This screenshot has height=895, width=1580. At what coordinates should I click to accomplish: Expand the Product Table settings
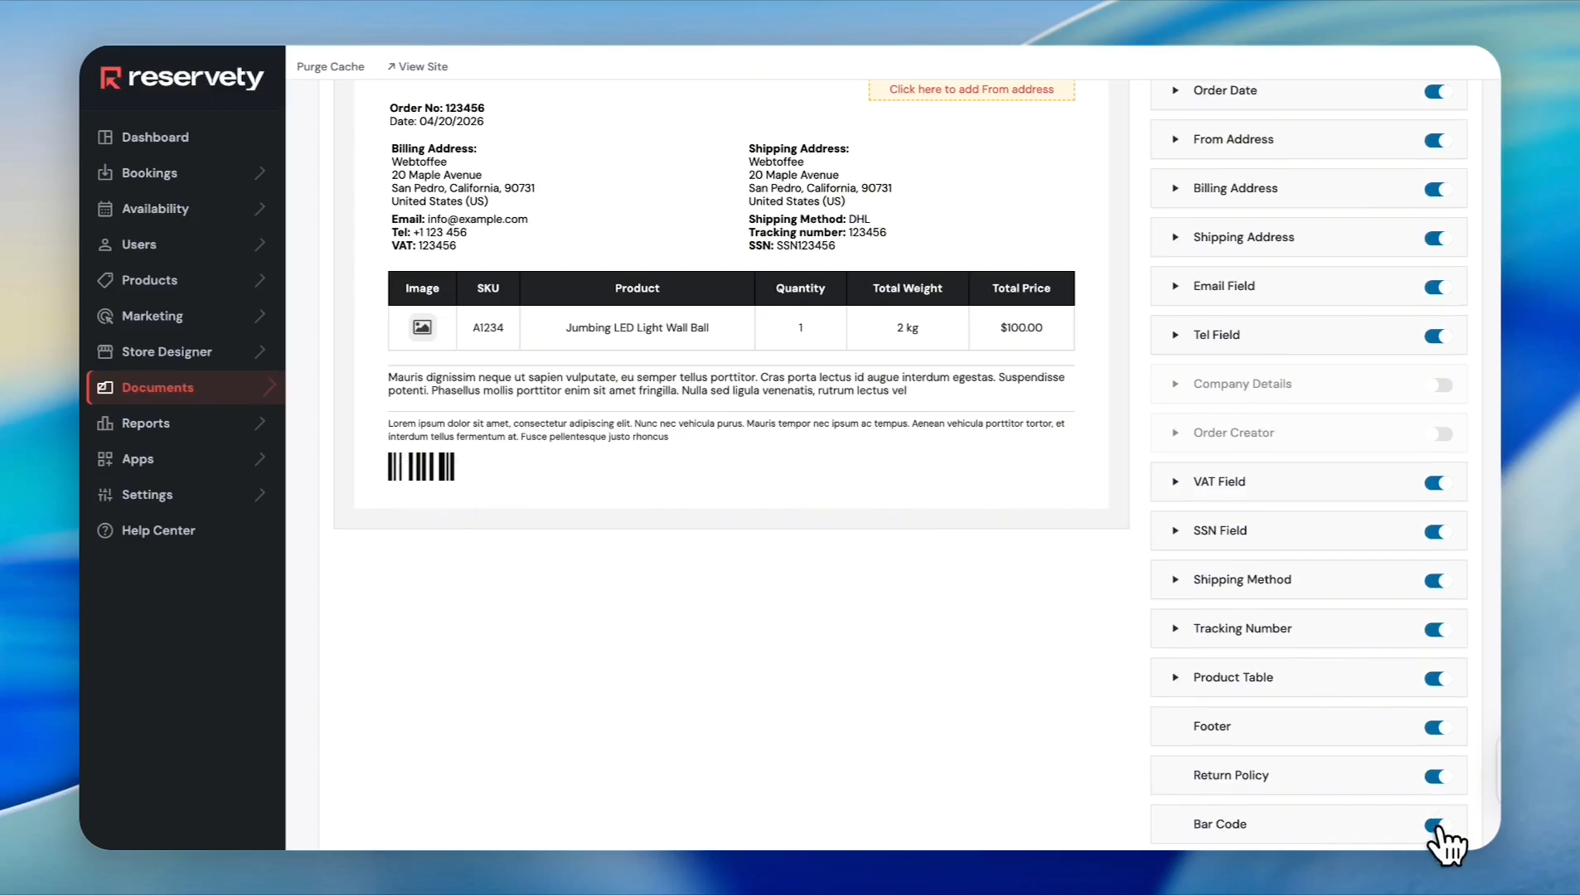pos(1175,677)
